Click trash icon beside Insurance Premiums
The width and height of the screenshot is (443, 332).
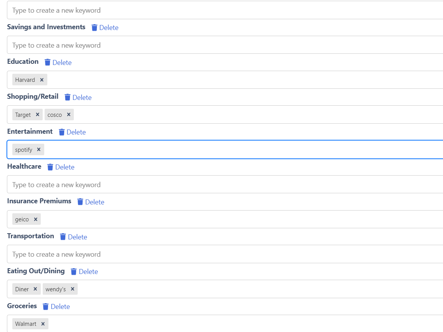(80, 202)
